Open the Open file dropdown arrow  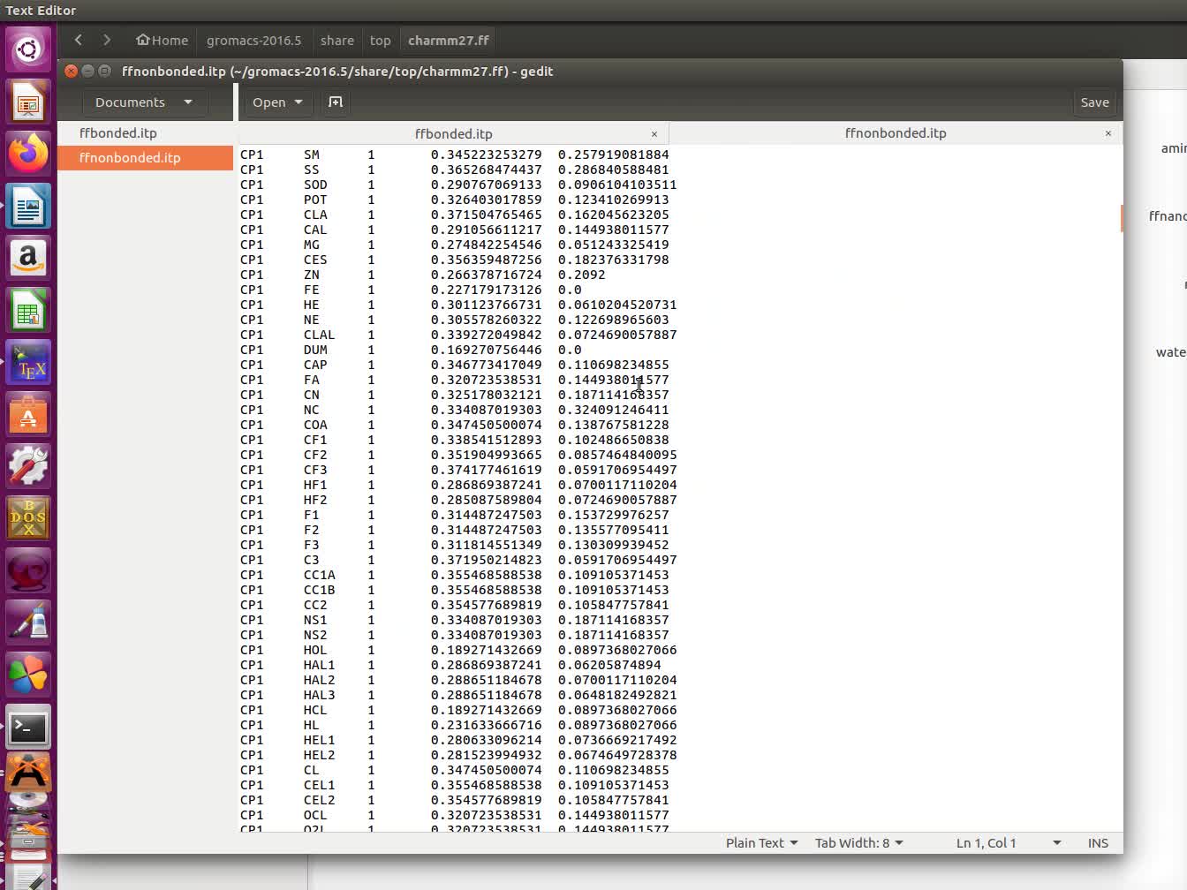299,102
